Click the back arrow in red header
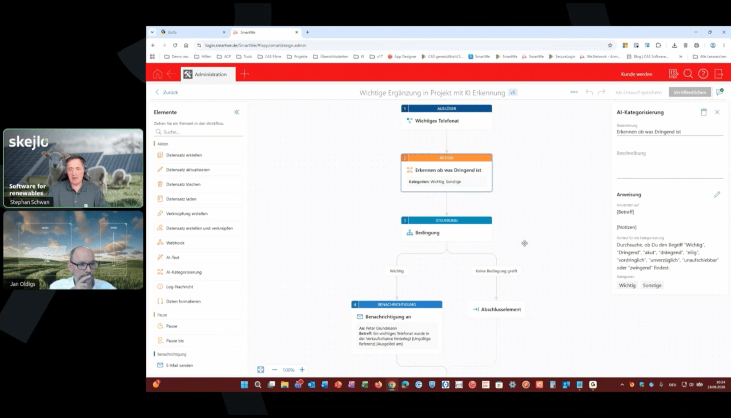Viewport: 731px width, 418px height. [x=171, y=74]
